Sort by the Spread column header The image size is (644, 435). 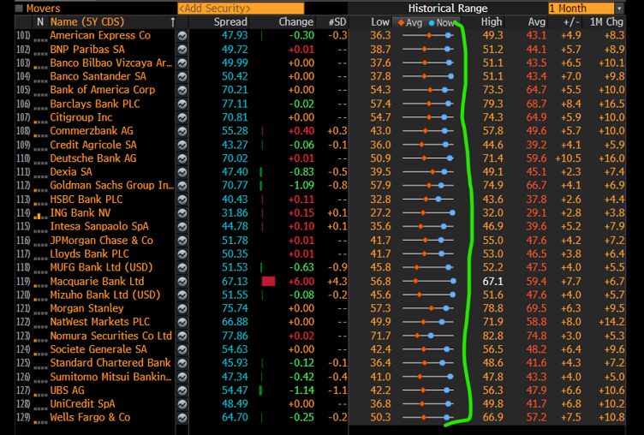click(230, 21)
